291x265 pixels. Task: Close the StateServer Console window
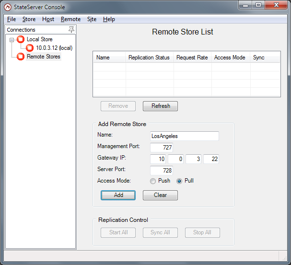[x=276, y=5]
